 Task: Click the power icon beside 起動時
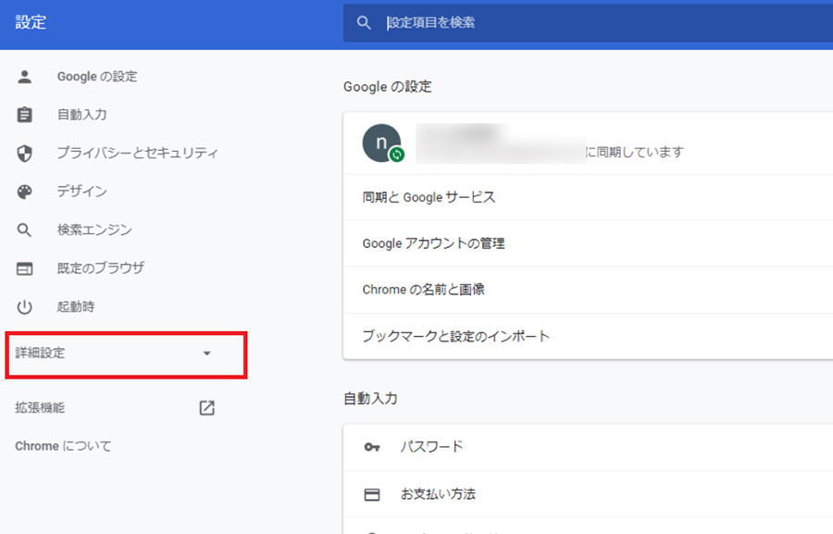(25, 307)
